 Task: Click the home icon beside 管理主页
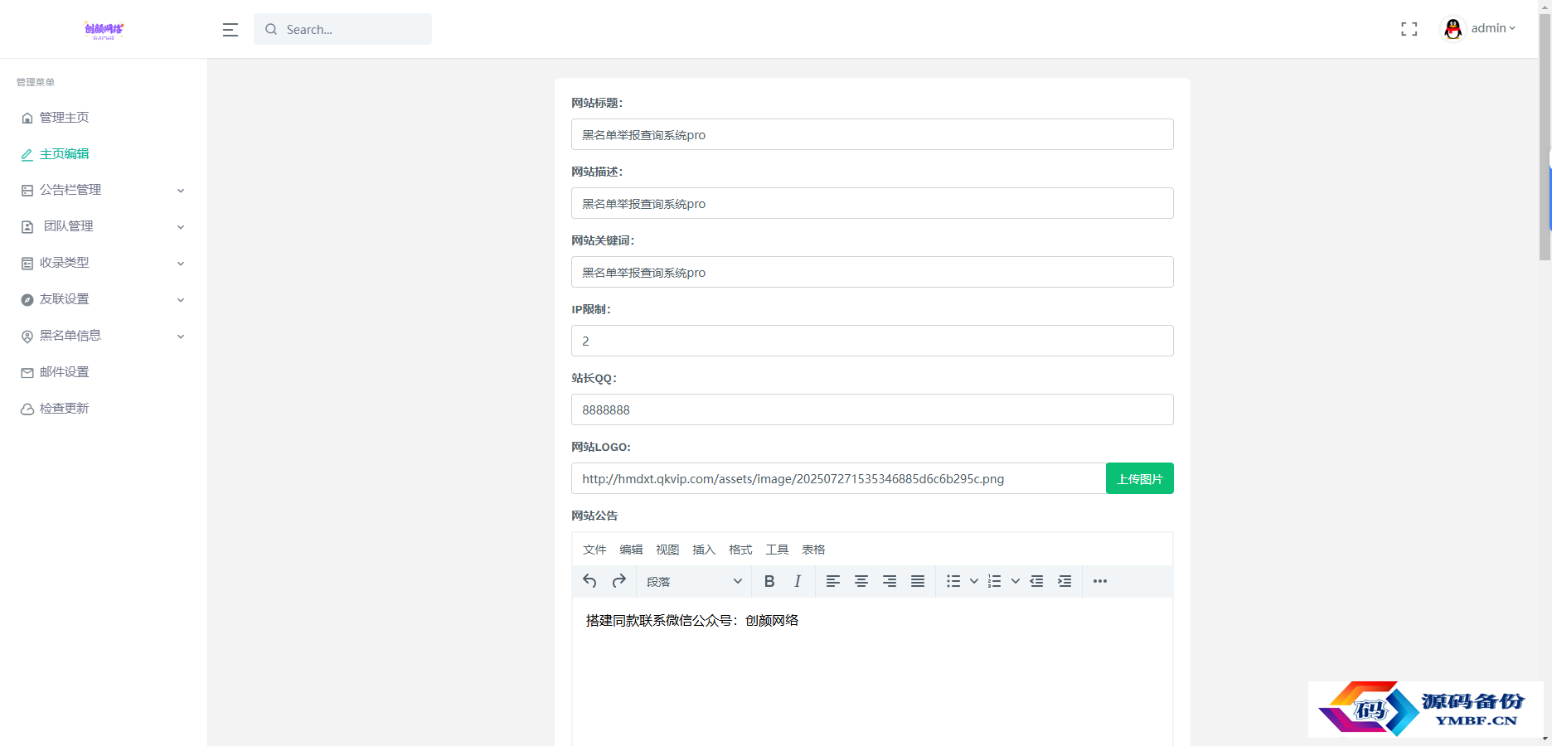pyautogui.click(x=27, y=118)
